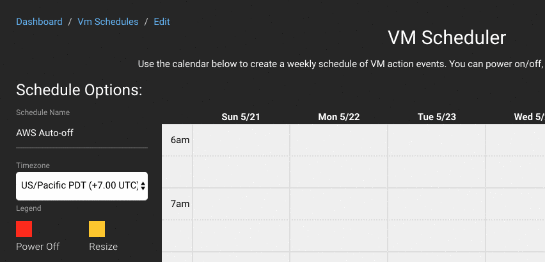
Task: Select the Tue 5/23 column header
Action: (x=436, y=117)
